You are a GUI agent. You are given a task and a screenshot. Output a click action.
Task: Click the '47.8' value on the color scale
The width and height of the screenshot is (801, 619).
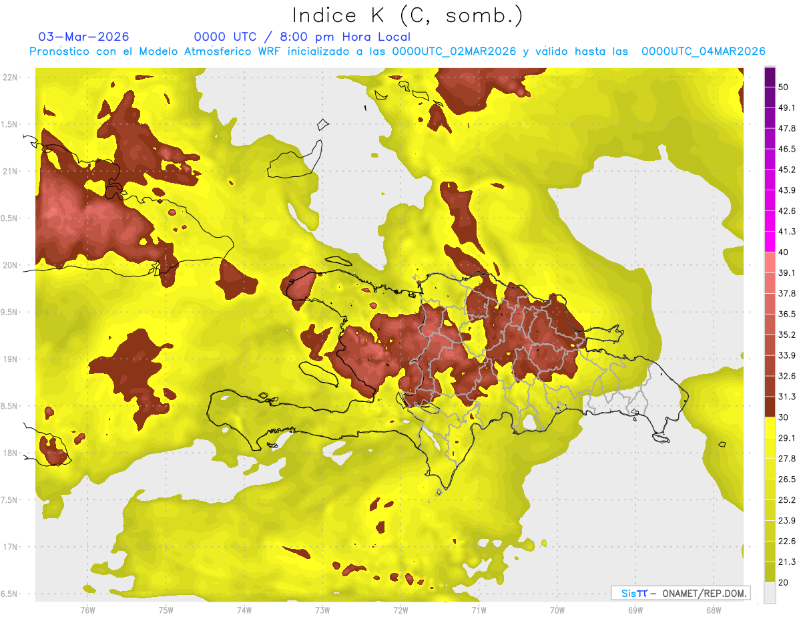787,128
